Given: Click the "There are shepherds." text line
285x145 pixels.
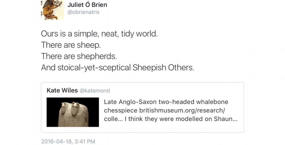Looking at the screenshot, I should coord(79,56).
